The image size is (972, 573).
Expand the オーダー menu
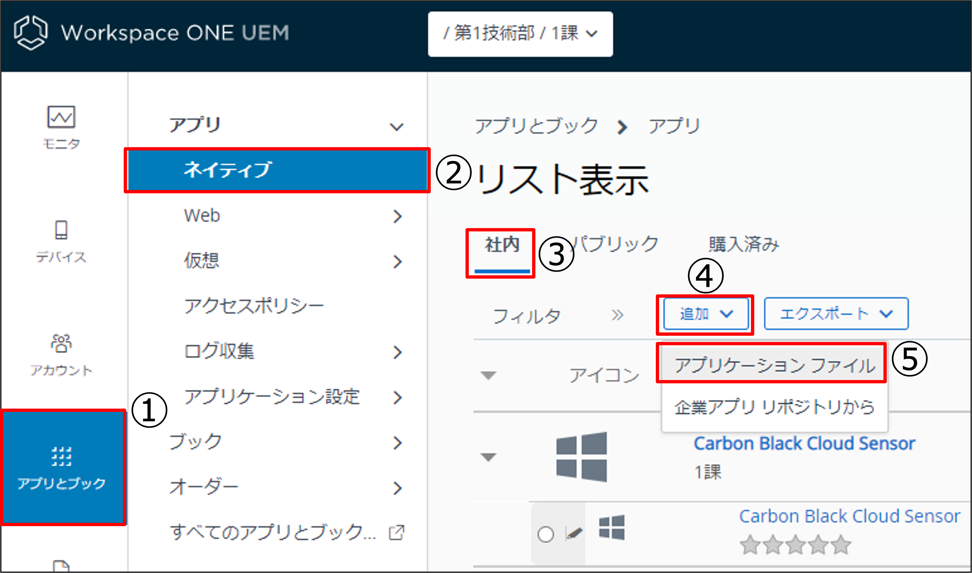tap(397, 488)
